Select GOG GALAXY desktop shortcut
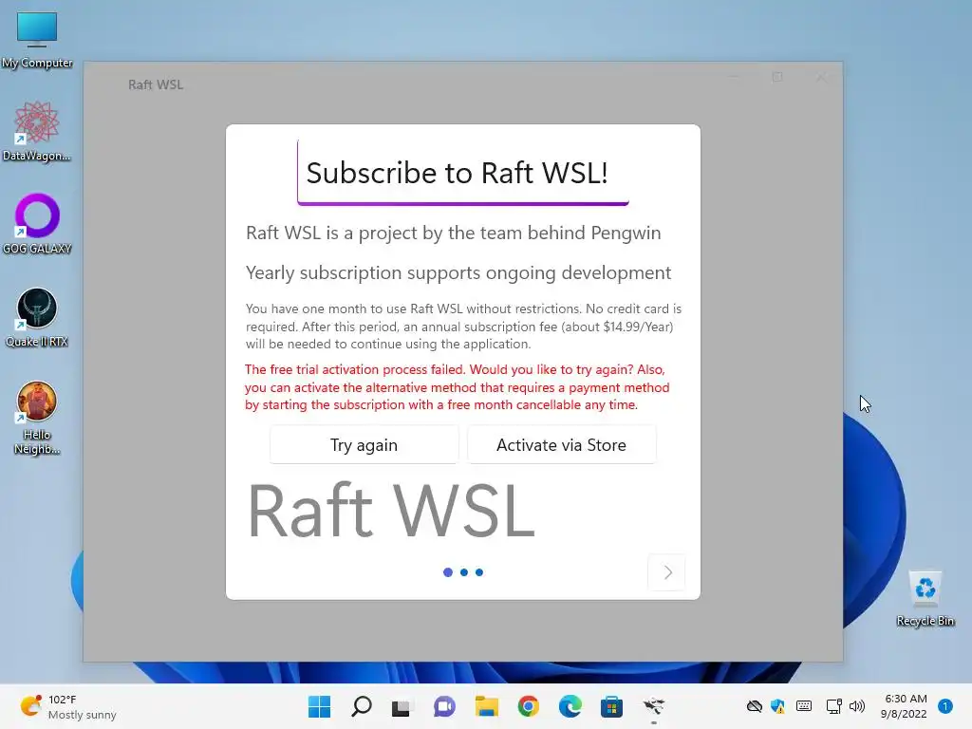This screenshot has width=972, height=729. point(37,224)
